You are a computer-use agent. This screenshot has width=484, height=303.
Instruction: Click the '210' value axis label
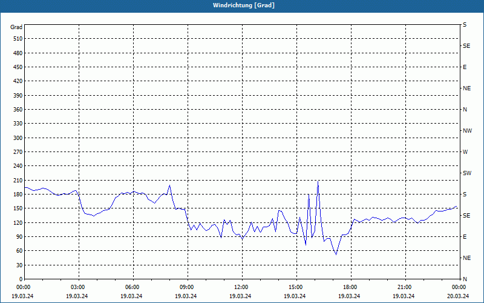coord(18,180)
